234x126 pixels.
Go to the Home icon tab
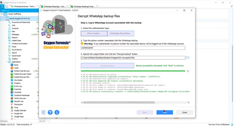[7, 6]
